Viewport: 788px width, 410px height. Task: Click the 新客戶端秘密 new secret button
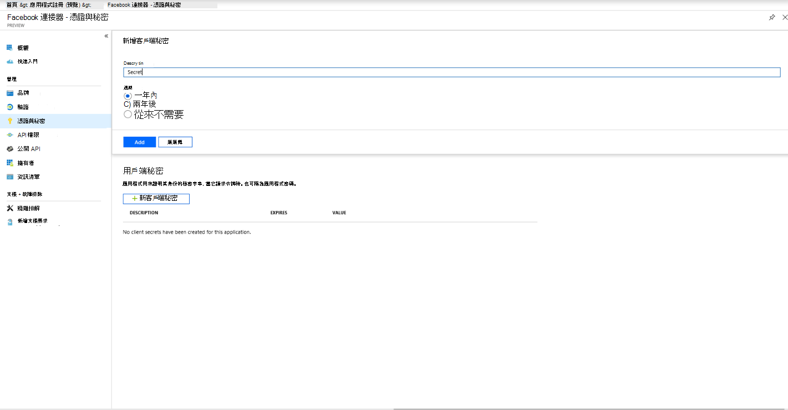coord(156,199)
